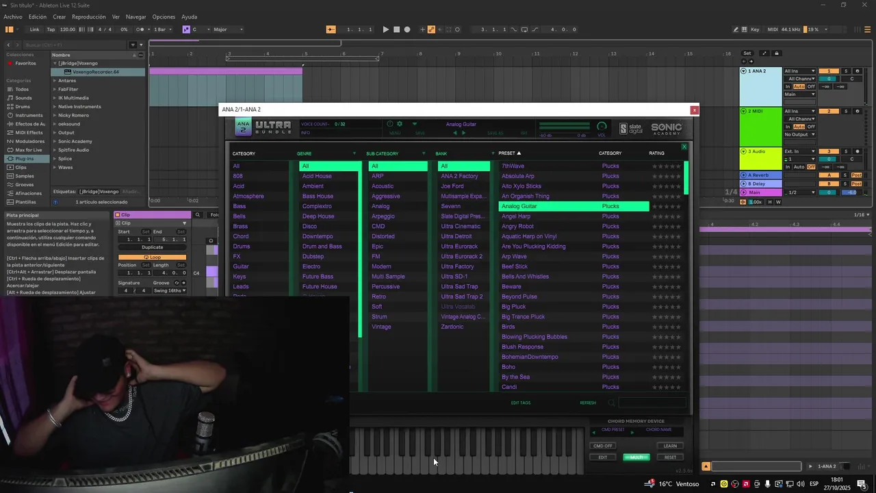Solo track 1 ANA 2
Viewport: 876px width, 493px height.
point(846,71)
